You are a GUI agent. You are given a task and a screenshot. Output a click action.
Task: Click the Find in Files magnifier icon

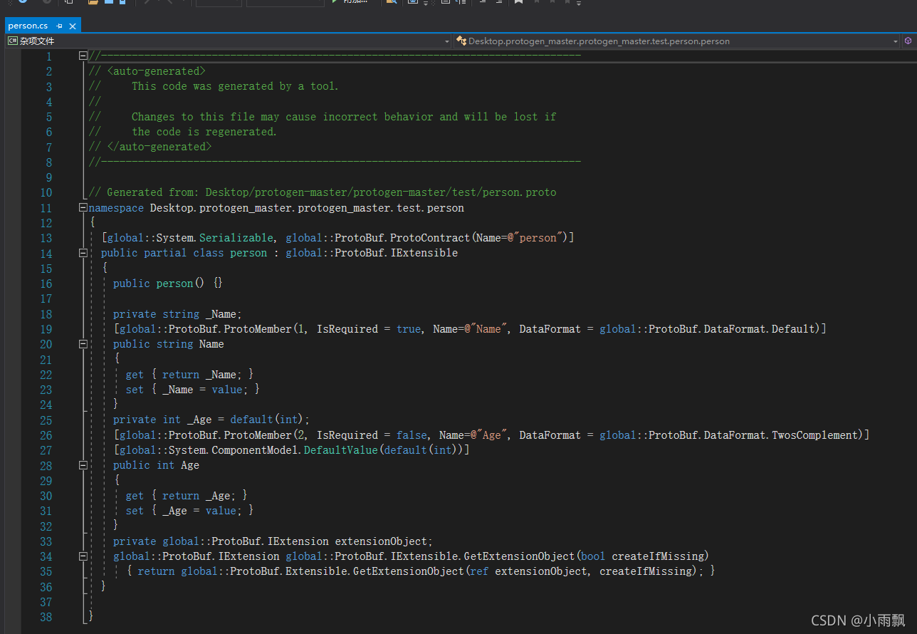pyautogui.click(x=391, y=4)
